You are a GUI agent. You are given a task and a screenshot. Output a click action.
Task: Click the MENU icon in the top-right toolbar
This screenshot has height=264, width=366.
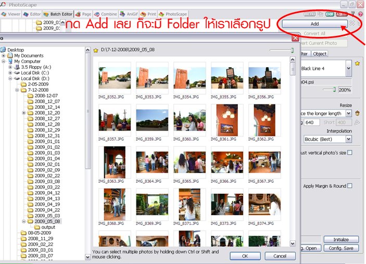(x=310, y=14)
